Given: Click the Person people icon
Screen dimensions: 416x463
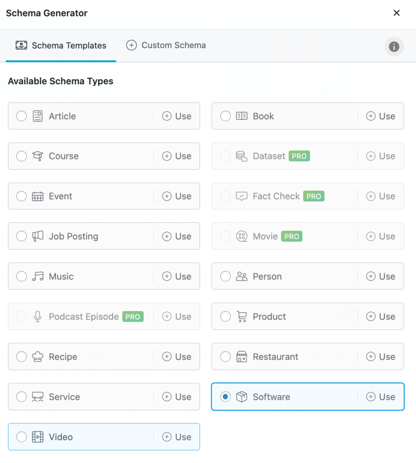Looking at the screenshot, I should coord(242,276).
